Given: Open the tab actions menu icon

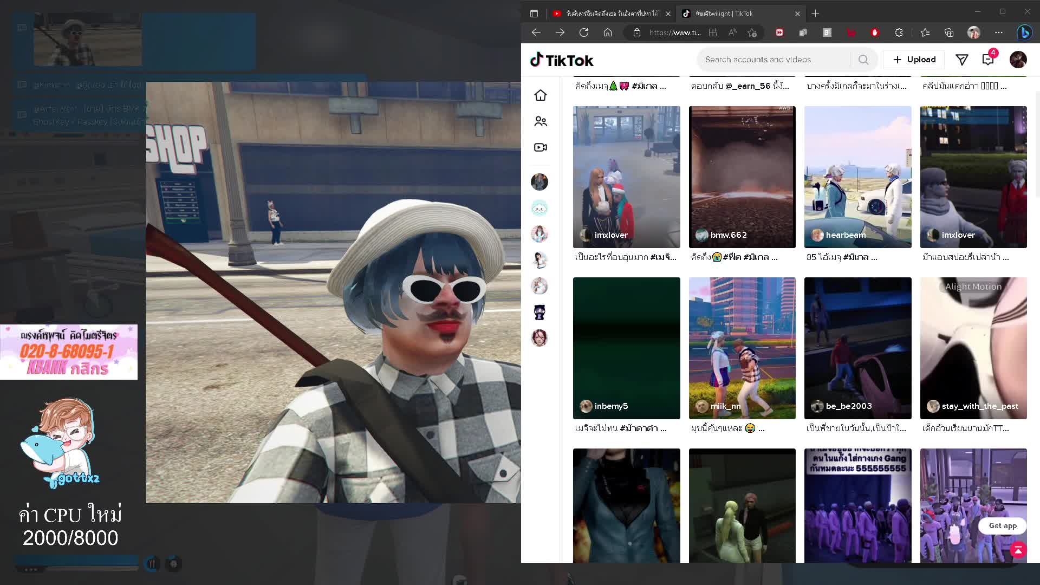Looking at the screenshot, I should [x=534, y=14].
